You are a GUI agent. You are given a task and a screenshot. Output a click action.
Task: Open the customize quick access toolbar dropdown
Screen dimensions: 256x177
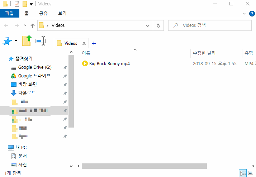[31, 4]
